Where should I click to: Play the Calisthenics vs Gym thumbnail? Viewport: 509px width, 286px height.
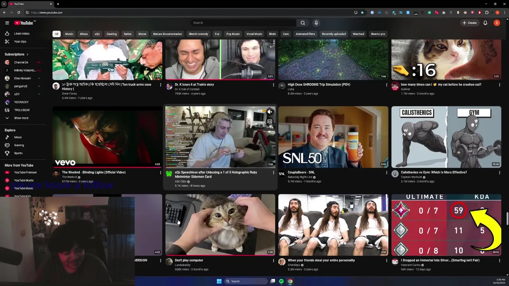446,137
